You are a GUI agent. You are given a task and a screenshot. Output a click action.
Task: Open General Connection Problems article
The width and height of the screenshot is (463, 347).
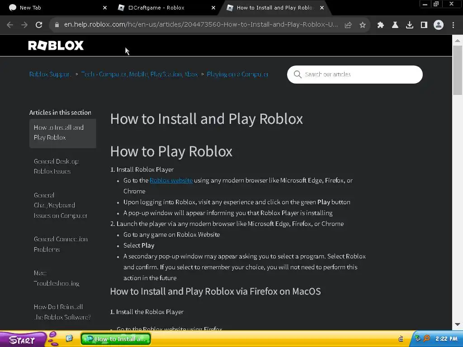pyautogui.click(x=61, y=244)
